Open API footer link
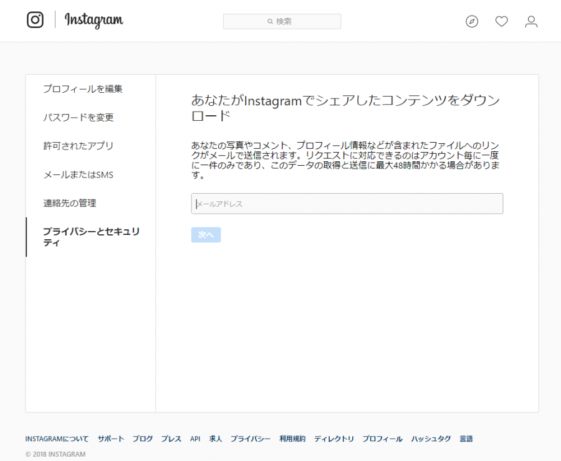561x461 pixels. tap(195, 439)
